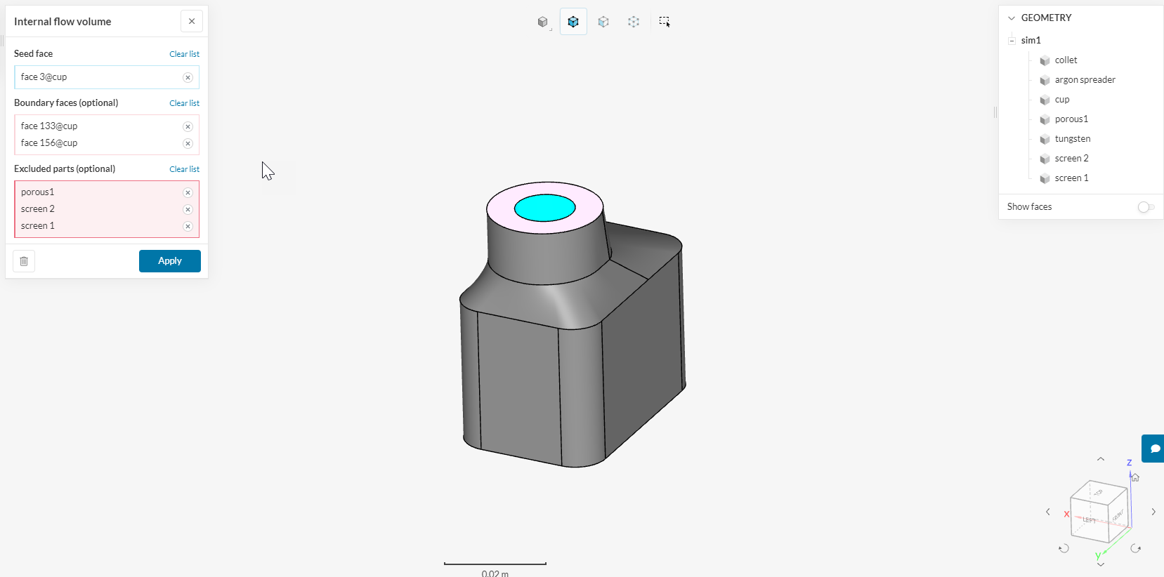Click the solid icon beside argon spreader
Screen dimensions: 1164x577
click(1045, 80)
